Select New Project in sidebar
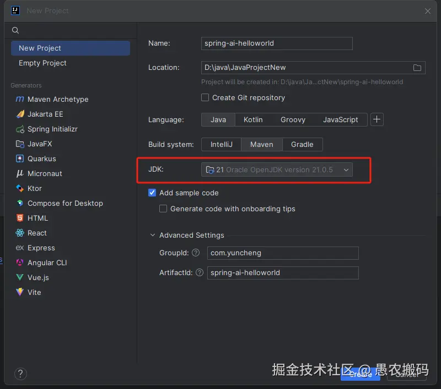441x389 pixels. (x=71, y=48)
